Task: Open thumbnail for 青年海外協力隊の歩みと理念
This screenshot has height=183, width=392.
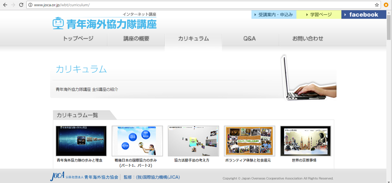Action: tap(81, 141)
